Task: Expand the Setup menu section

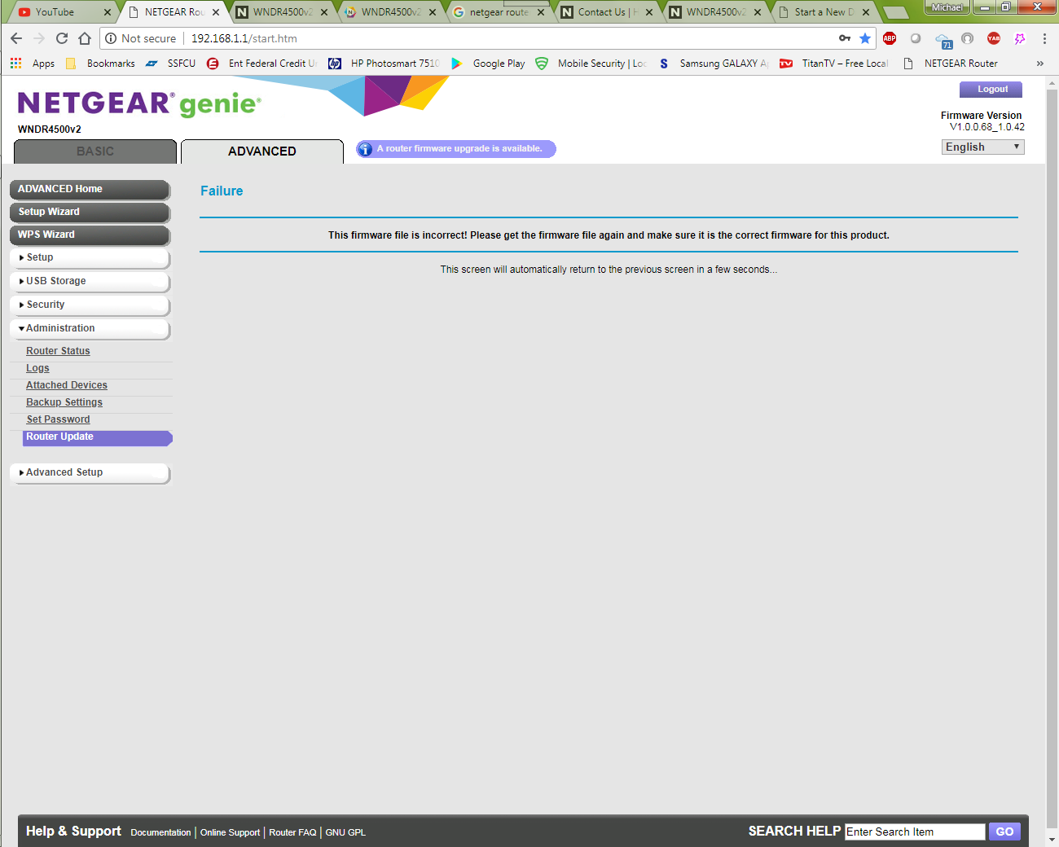Action: point(90,257)
